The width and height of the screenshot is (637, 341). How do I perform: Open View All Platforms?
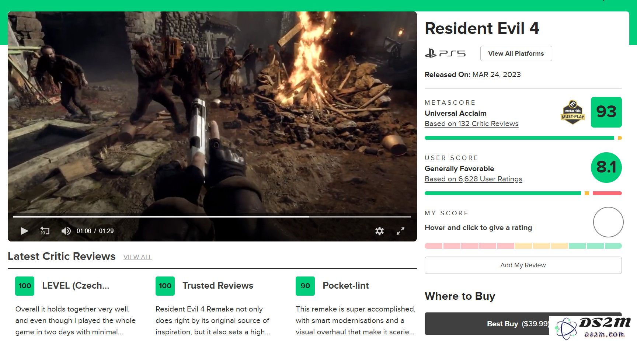click(x=516, y=53)
